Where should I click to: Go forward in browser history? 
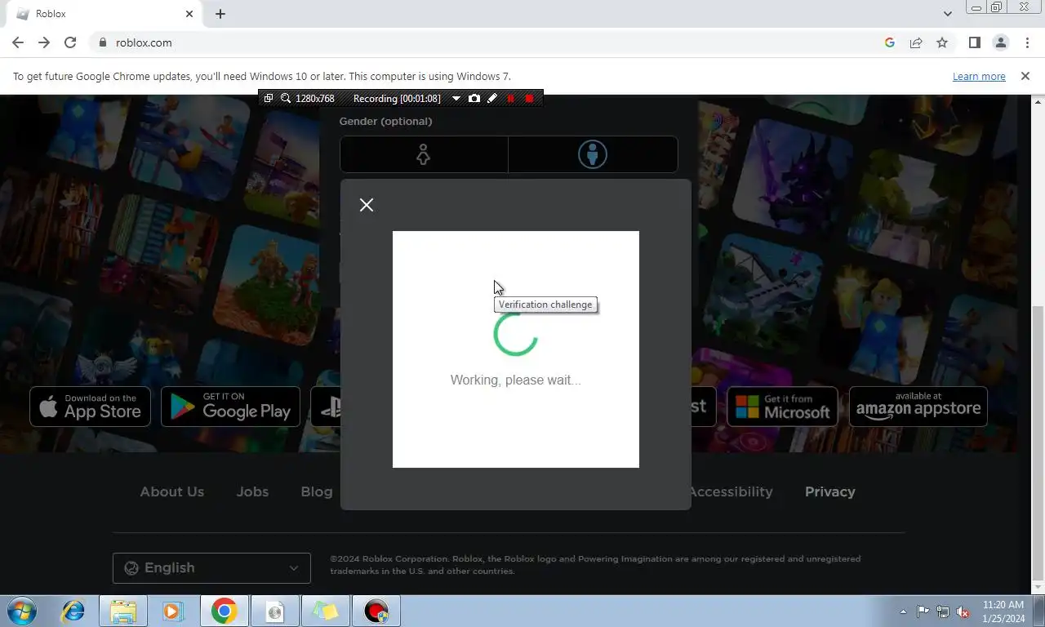(44, 42)
